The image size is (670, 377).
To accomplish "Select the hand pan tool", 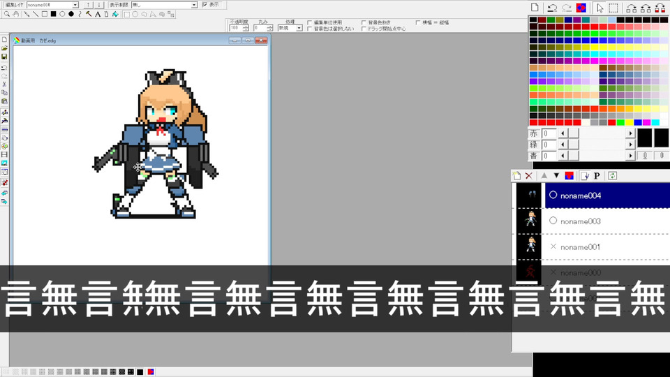I will (15, 14).
